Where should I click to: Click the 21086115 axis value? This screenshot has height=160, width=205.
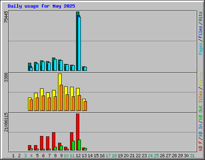point(6,122)
